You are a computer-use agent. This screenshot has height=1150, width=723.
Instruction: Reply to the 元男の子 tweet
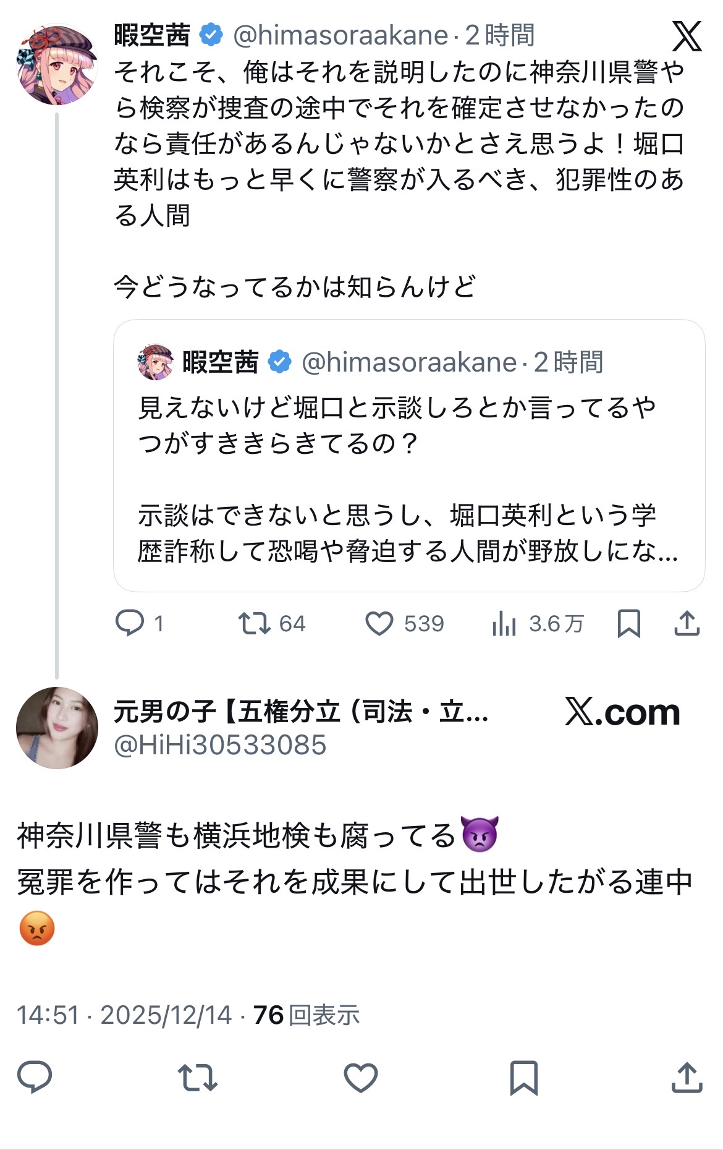[x=35, y=1077]
